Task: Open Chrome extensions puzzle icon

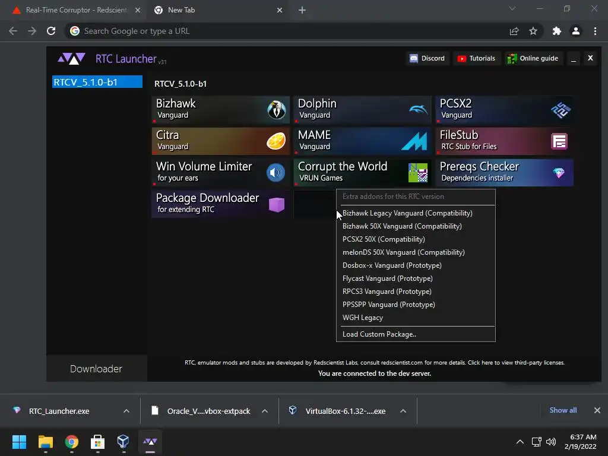Action: [x=557, y=31]
